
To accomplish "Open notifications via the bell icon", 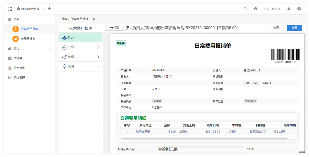I will click(288, 9).
